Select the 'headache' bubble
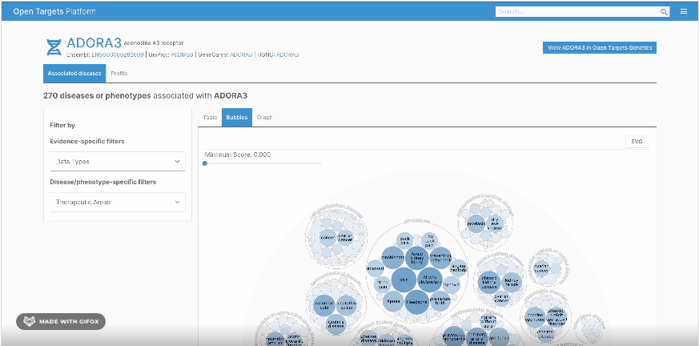 coord(416,302)
